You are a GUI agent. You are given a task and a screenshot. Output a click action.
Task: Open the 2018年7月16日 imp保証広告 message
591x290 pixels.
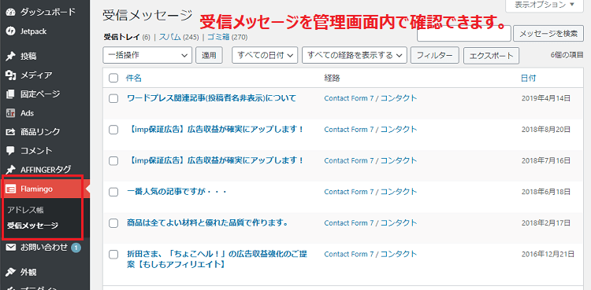click(x=216, y=160)
